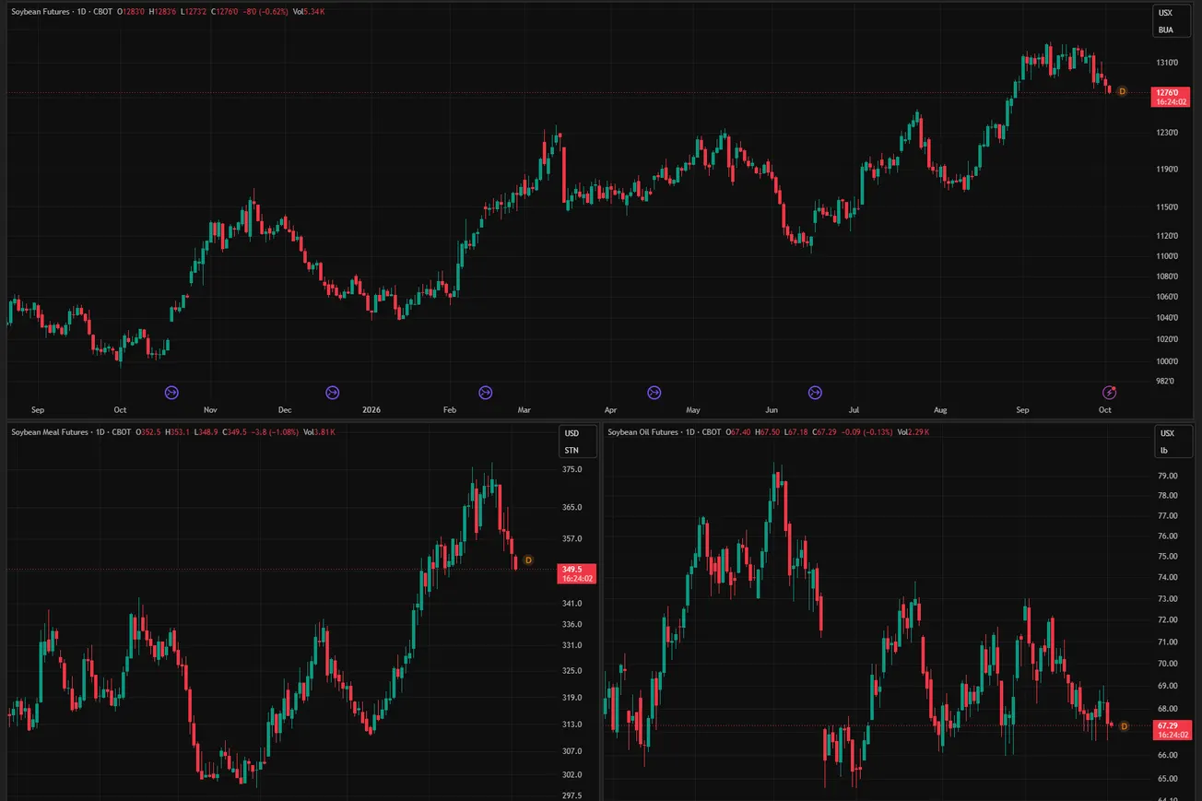Viewport: 1202px width, 801px height.
Task: Click the −0.09 (−0.13%) change value
Action: [866, 431]
